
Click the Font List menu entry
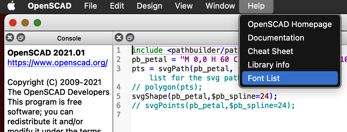click(264, 78)
